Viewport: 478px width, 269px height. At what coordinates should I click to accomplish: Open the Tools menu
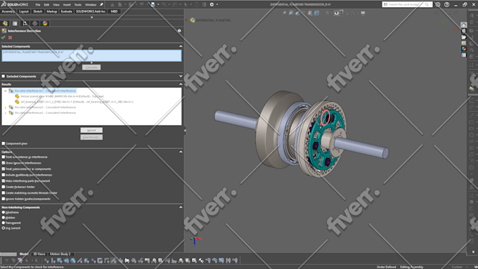78,5
